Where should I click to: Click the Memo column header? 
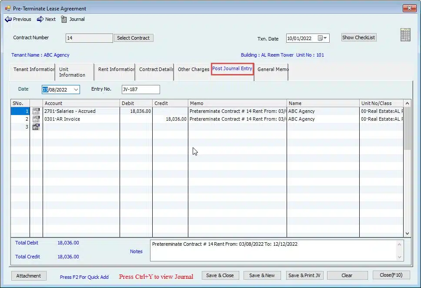[237, 103]
